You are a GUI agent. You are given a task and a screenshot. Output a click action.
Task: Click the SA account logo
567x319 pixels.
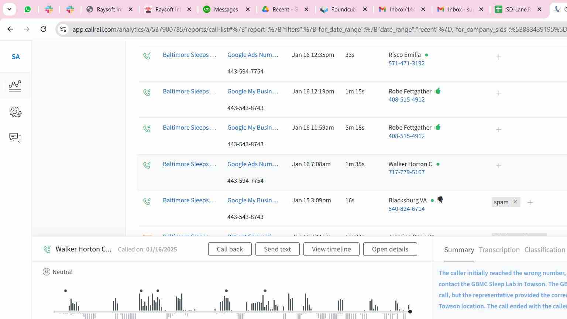click(16, 57)
